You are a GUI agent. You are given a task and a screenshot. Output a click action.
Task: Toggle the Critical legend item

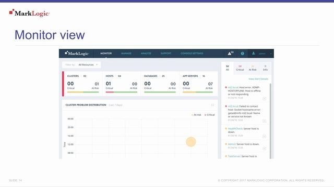tap(210, 115)
